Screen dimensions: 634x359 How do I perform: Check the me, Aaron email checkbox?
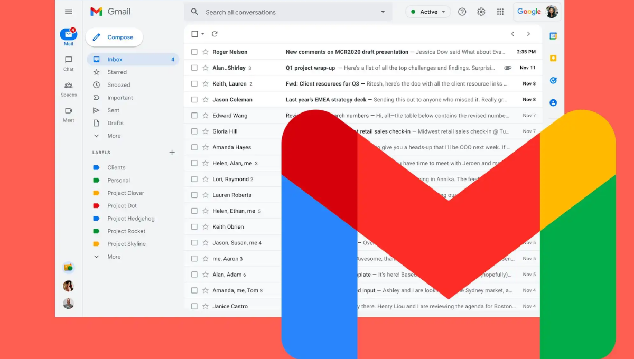[x=194, y=259]
